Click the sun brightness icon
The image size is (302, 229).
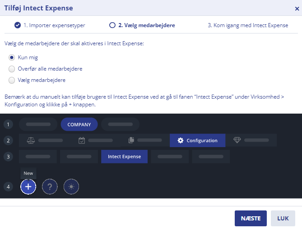click(71, 186)
